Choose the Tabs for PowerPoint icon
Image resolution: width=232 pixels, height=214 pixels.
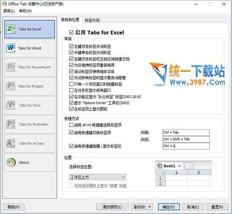click(11, 67)
